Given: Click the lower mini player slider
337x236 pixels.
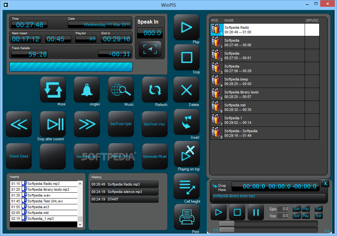Looking at the screenshot, I should click(268, 230).
